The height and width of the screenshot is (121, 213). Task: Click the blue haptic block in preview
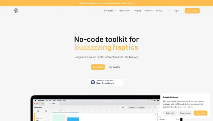tap(73, 119)
